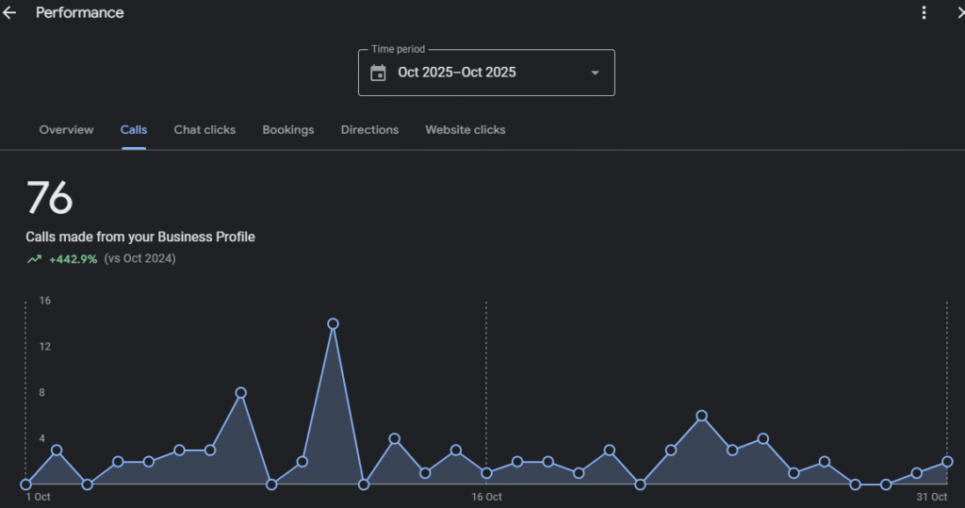
Task: Open the three-dot more options menu
Action: tap(924, 13)
